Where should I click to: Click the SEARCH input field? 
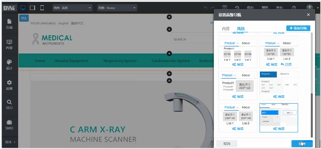coord(189,39)
